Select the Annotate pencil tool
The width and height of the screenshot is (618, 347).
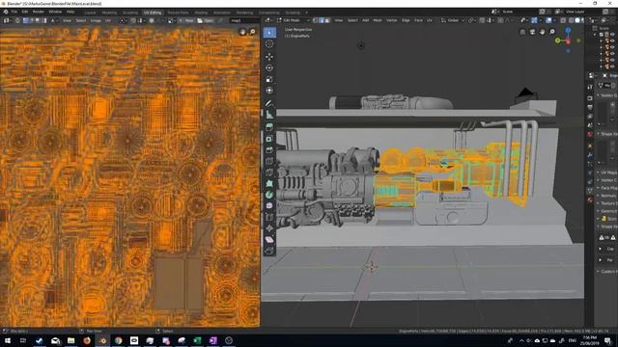point(269,103)
